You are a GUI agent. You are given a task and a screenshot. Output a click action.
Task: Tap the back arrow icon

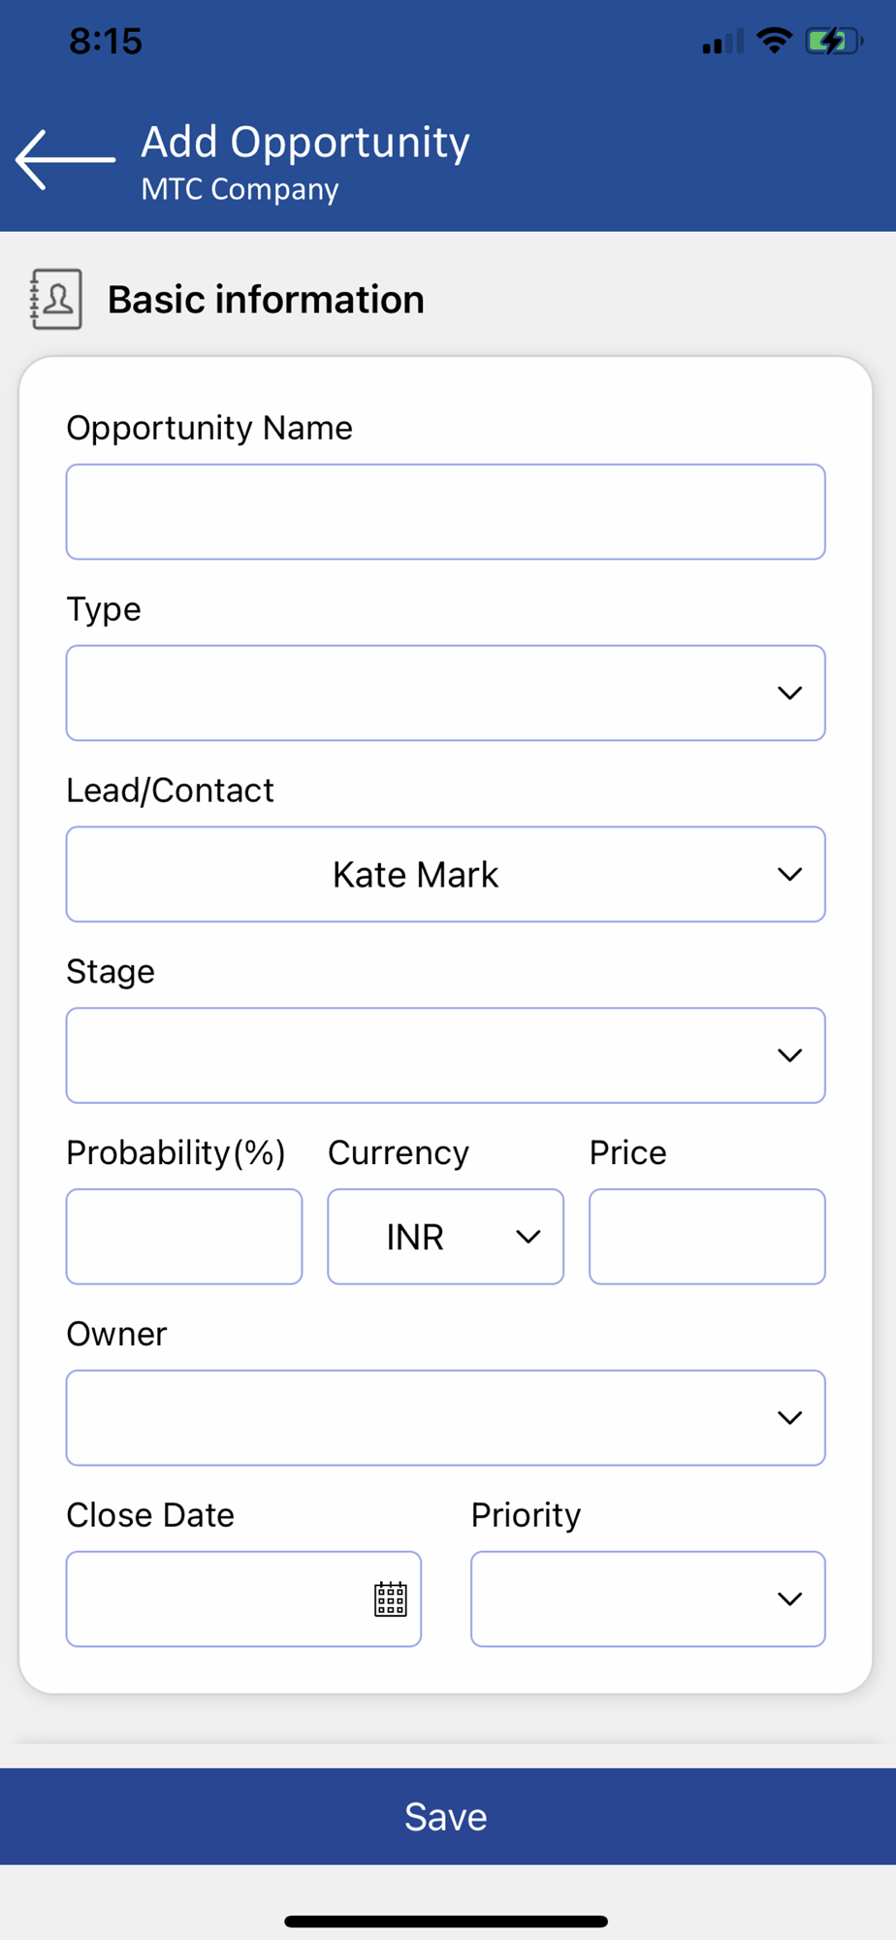(x=65, y=159)
